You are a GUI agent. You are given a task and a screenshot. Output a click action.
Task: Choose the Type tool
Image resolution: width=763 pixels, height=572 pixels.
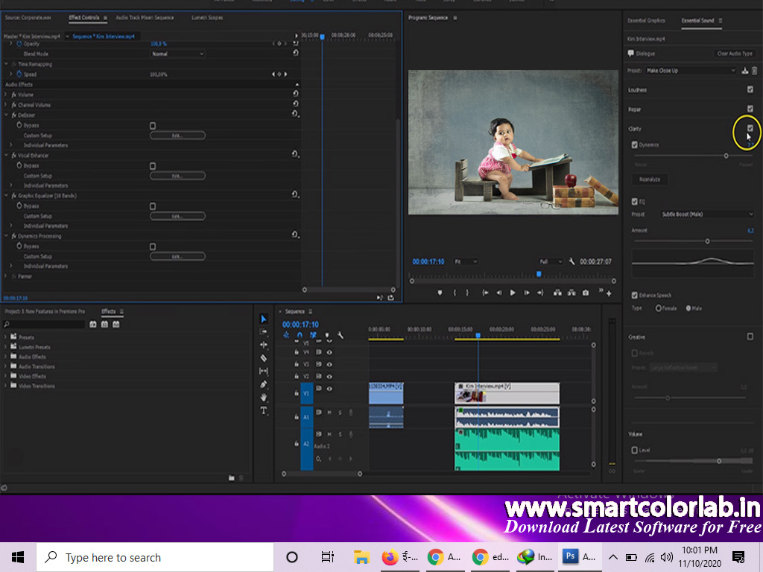tap(264, 410)
